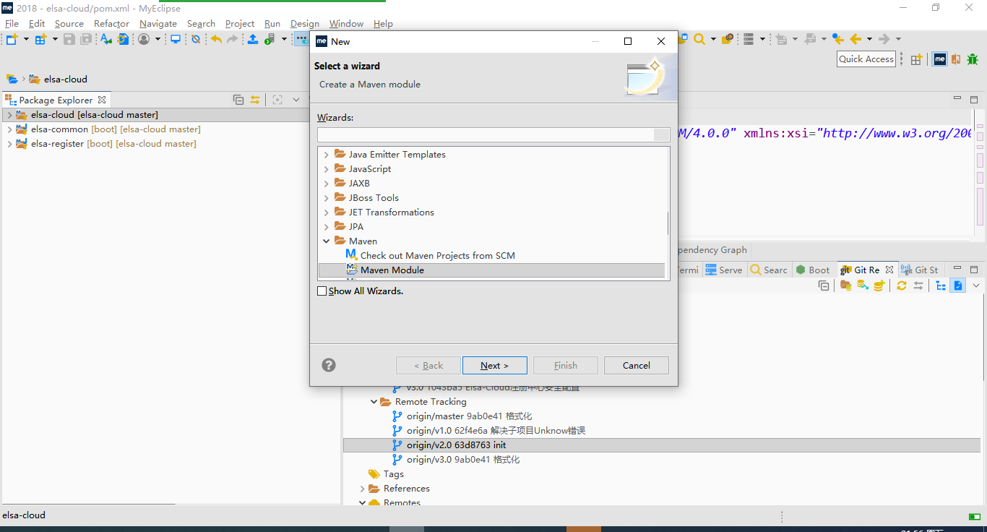Expand the JBoss Tools folder
This screenshot has height=532, width=987.
326,198
